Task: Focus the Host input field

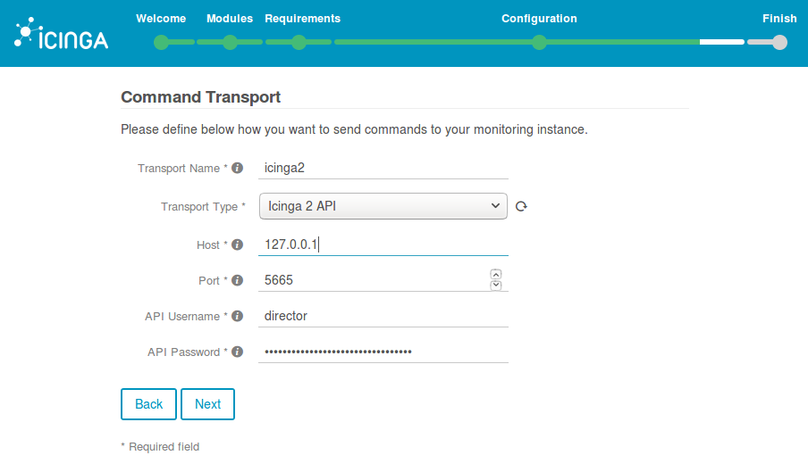Action: (x=383, y=244)
